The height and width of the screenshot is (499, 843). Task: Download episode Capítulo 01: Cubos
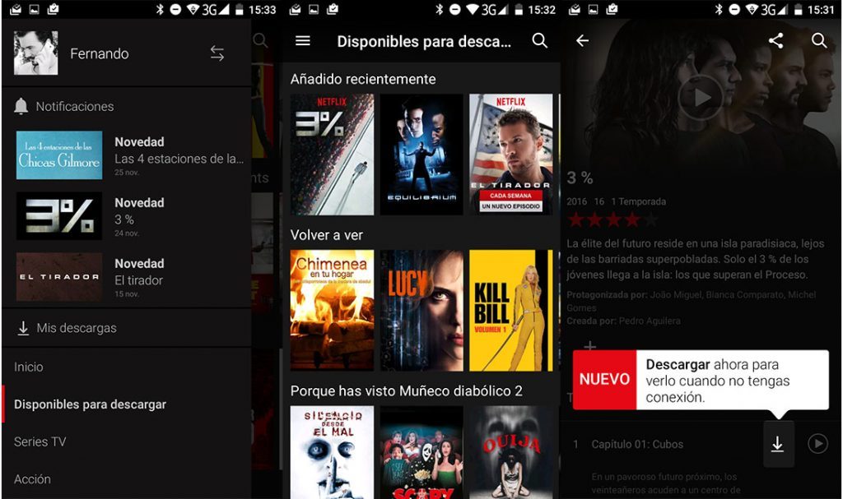[778, 444]
